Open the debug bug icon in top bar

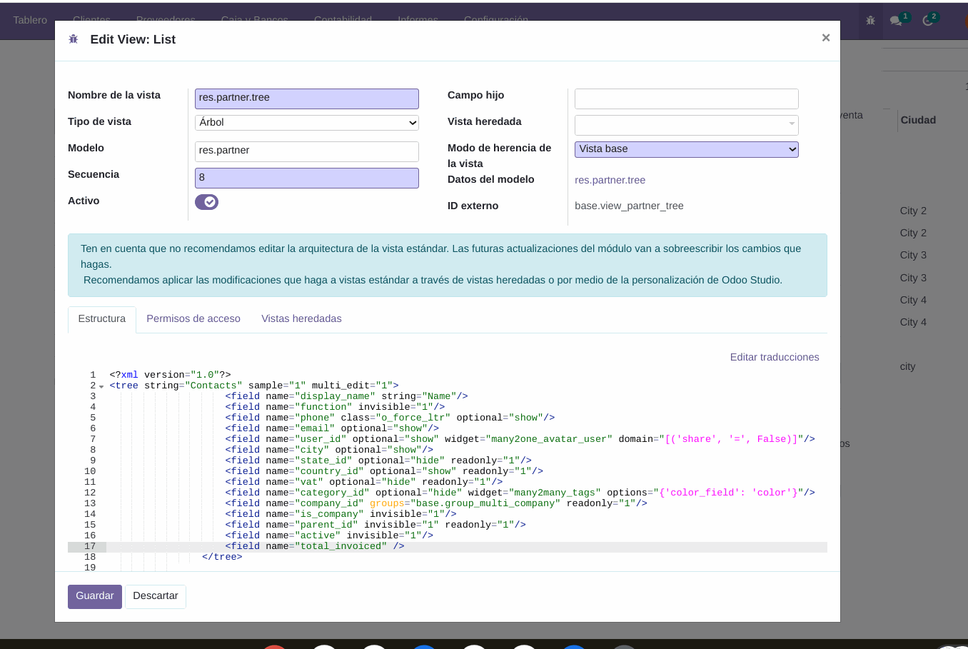[x=870, y=20]
